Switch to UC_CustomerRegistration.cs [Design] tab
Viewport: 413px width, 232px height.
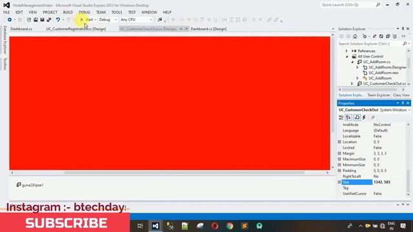pos(76,29)
